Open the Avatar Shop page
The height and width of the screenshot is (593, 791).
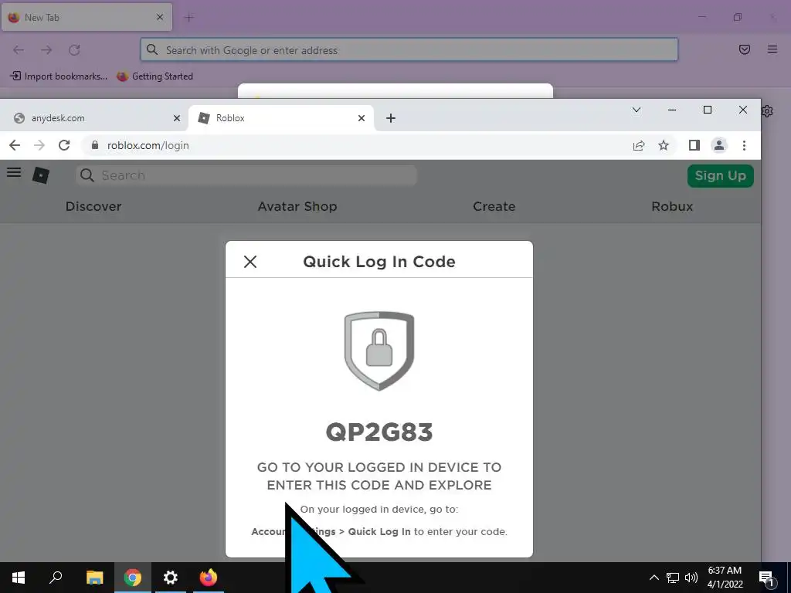point(297,206)
